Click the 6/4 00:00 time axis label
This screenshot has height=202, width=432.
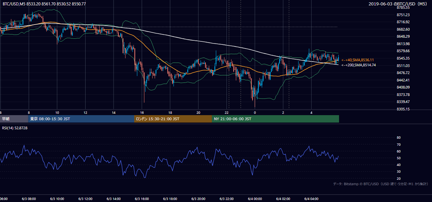255,199
